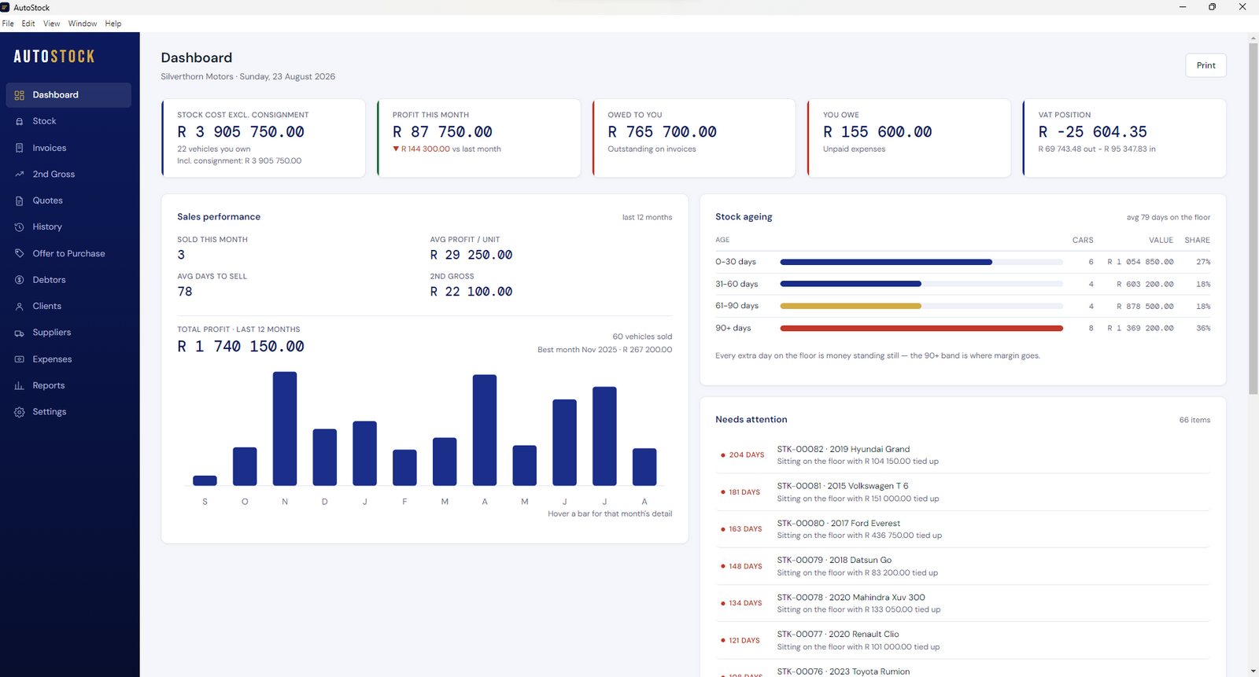
Task: Click the Settings gear icon
Action: click(20, 412)
